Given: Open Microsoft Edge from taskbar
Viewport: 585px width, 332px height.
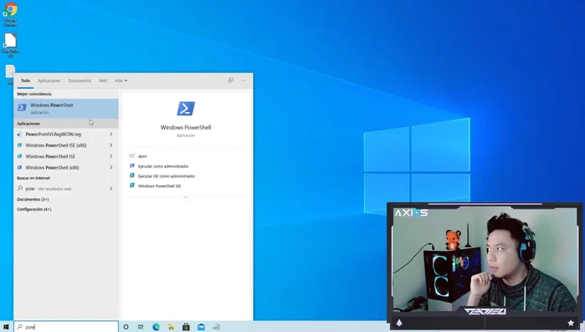Looking at the screenshot, I should point(156,327).
